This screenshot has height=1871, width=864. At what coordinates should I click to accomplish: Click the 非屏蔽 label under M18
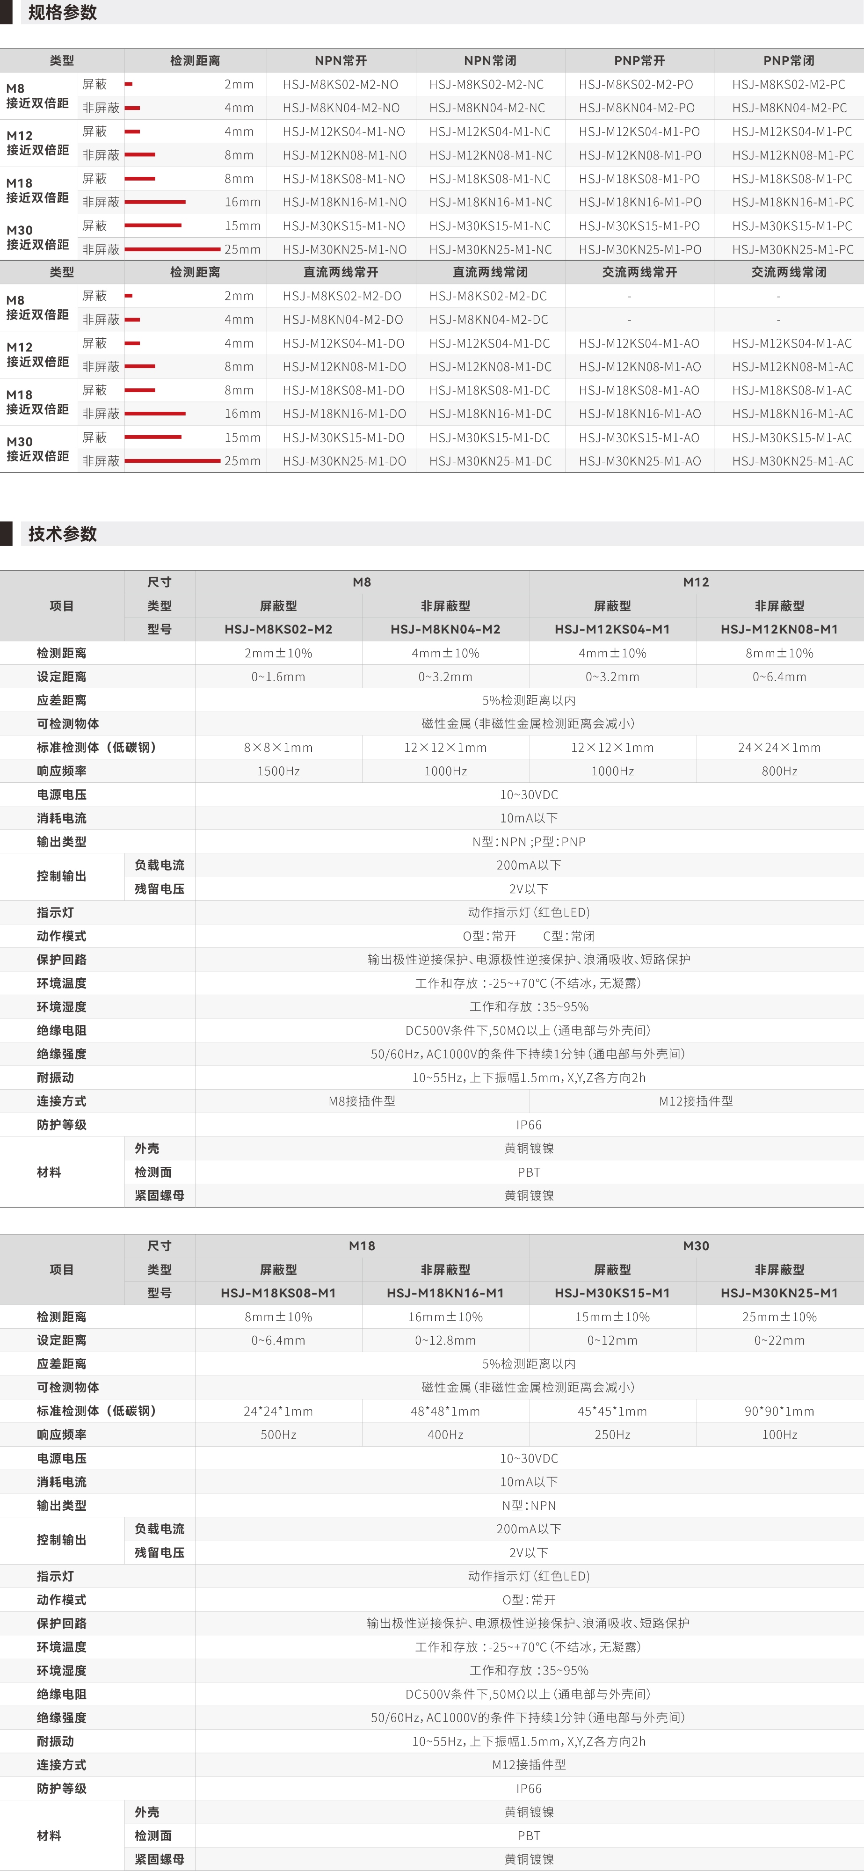pyautogui.click(x=102, y=203)
